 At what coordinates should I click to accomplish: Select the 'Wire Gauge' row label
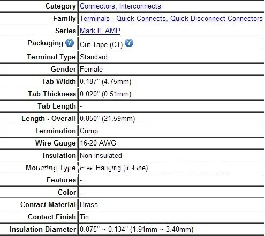click(56, 143)
